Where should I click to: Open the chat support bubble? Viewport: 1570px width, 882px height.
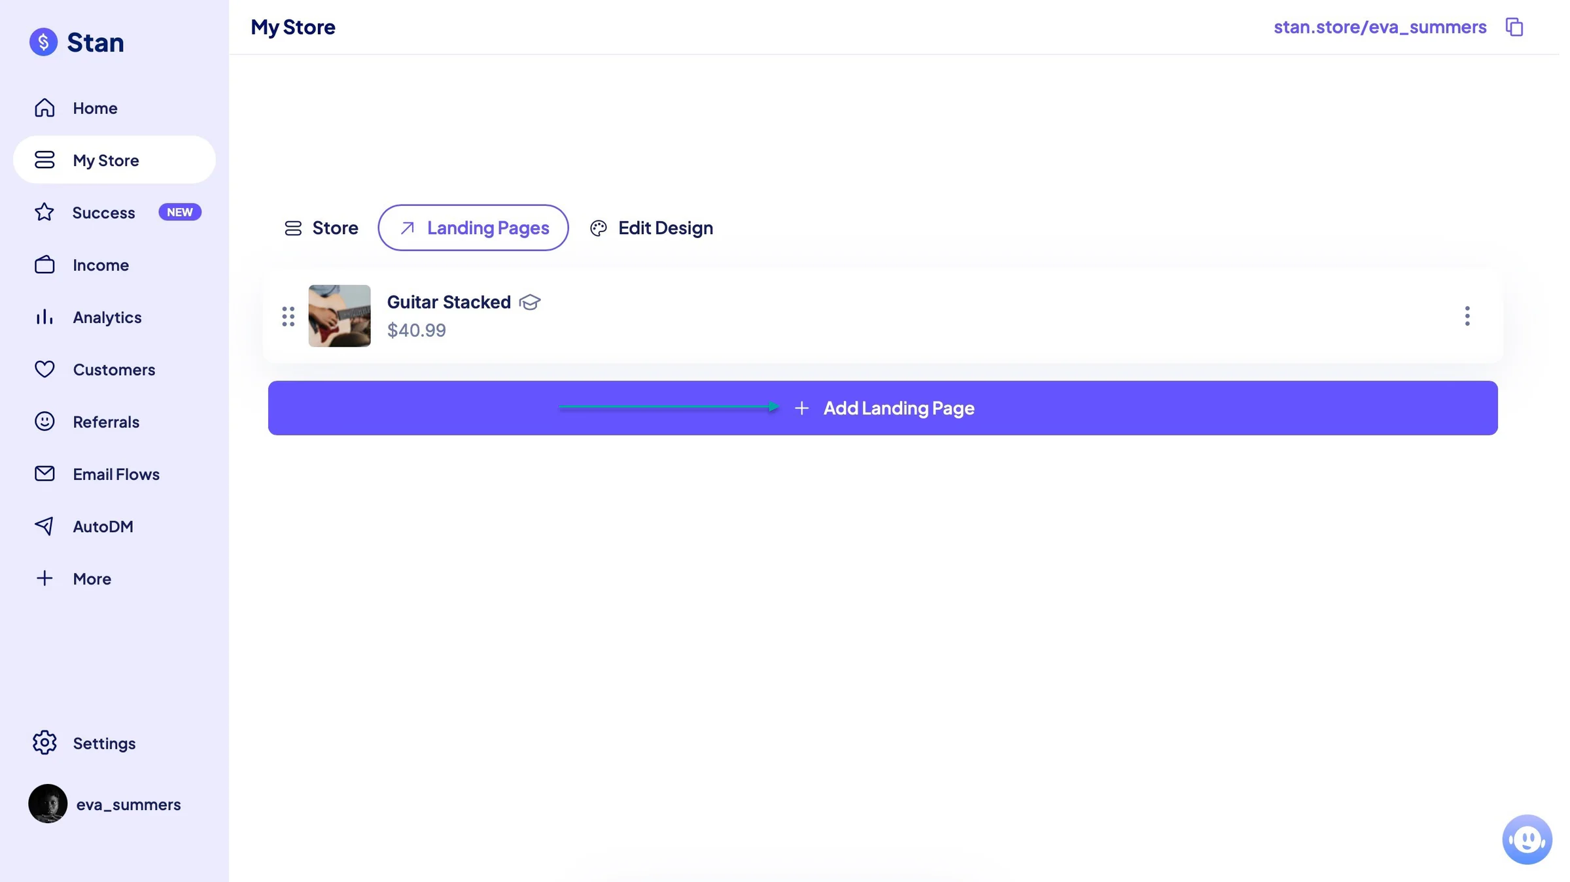pos(1527,839)
